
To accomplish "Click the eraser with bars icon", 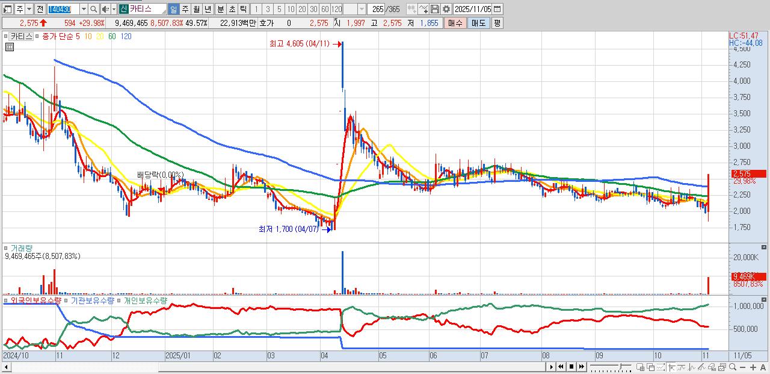I will tap(712, 367).
